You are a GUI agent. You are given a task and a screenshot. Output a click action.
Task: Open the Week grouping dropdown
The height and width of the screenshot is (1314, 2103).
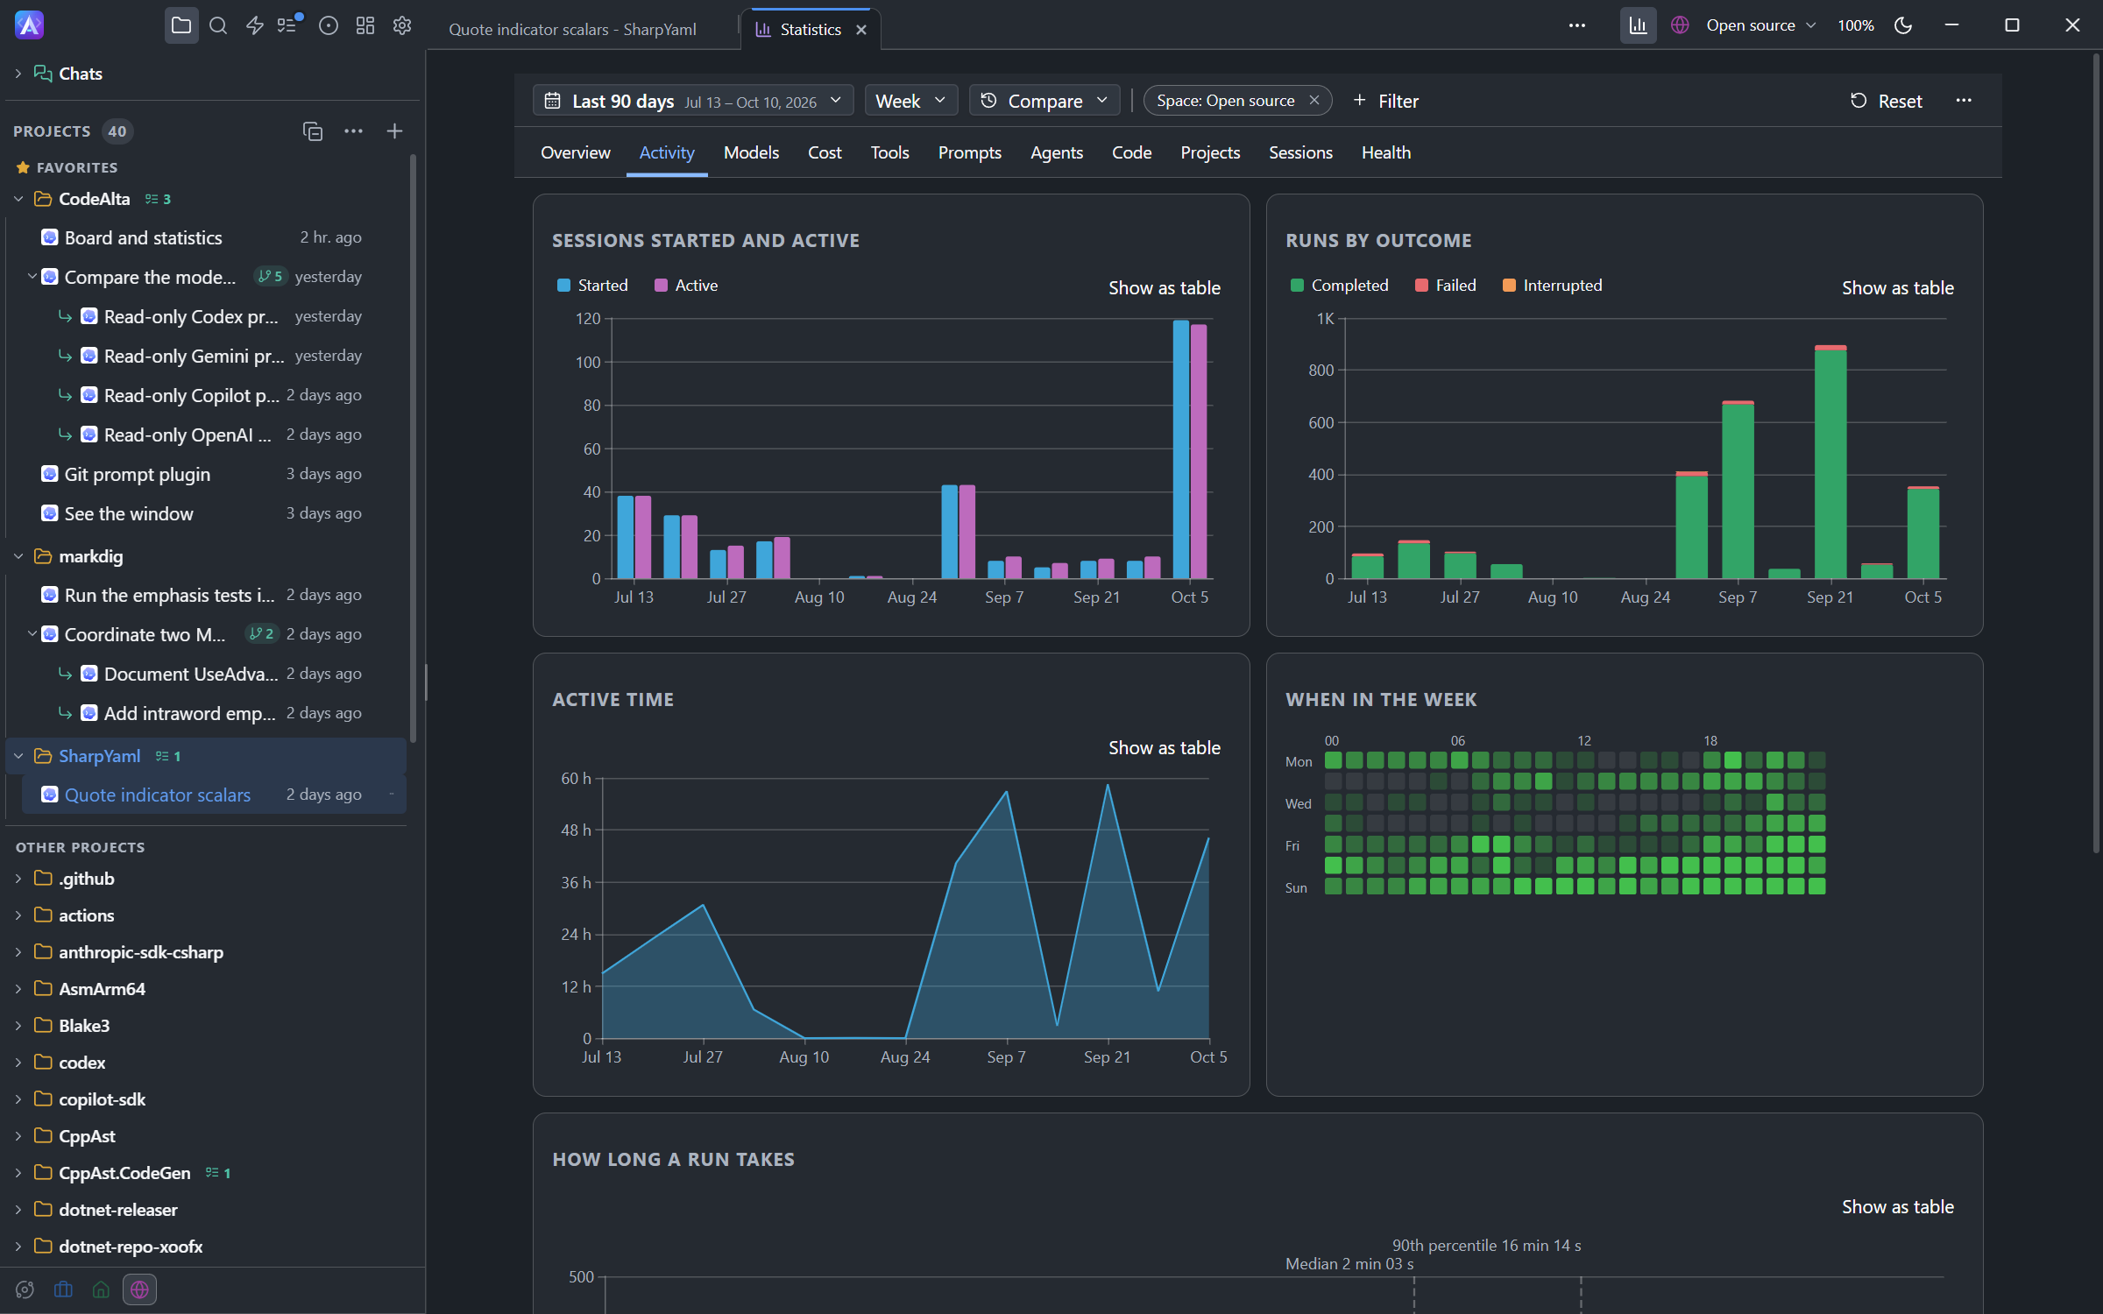tap(910, 101)
